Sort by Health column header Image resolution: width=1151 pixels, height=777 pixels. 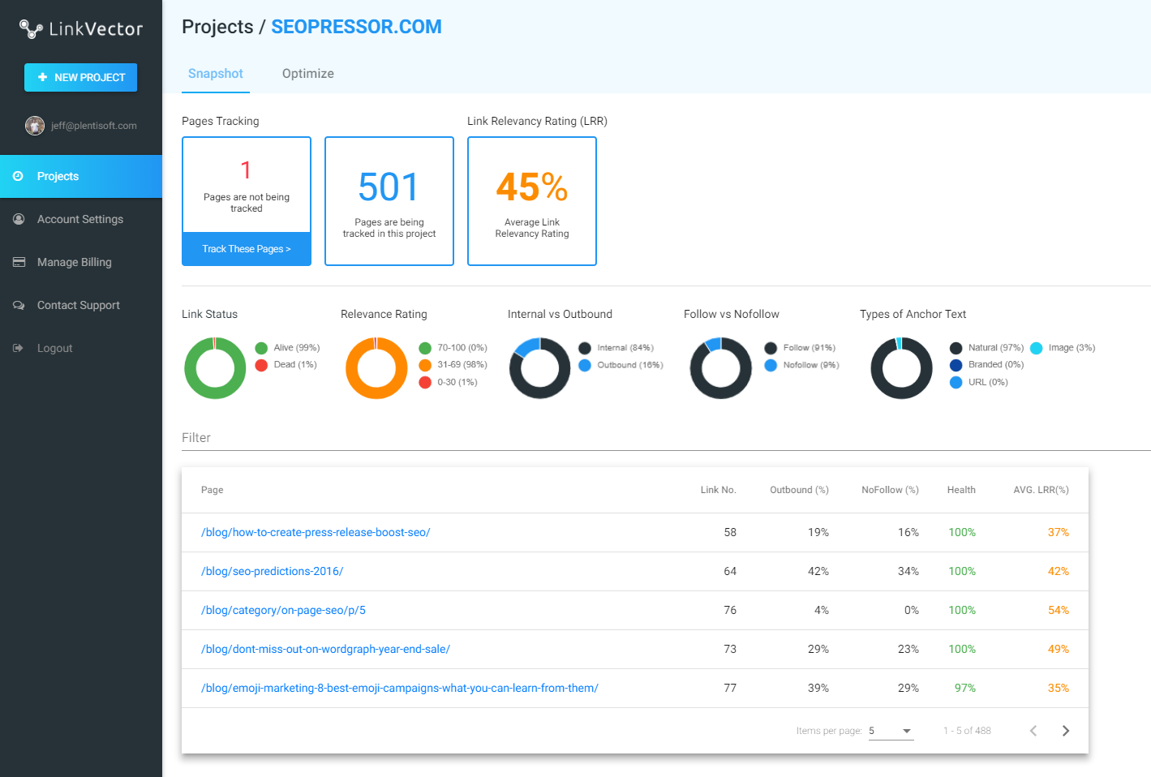click(x=961, y=490)
